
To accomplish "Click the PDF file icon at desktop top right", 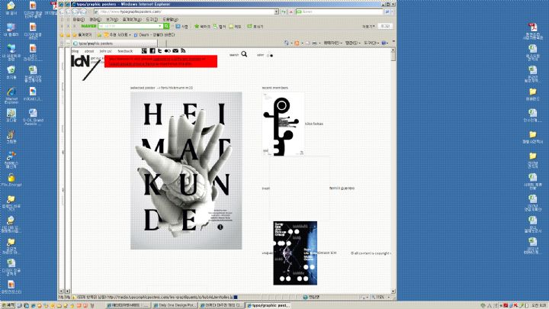I will tap(533, 31).
